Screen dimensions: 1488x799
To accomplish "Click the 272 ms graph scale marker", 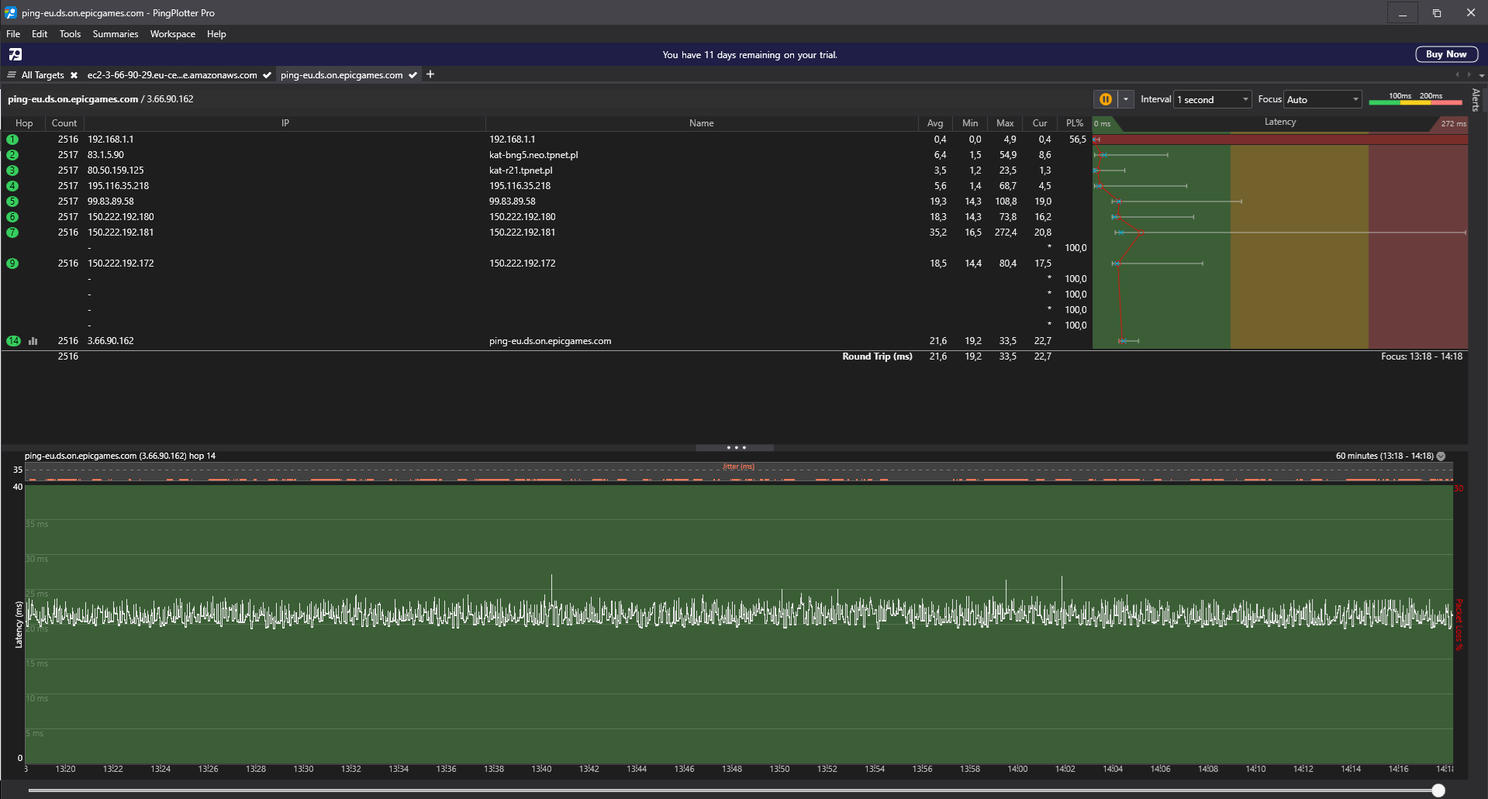I will click(x=1453, y=124).
